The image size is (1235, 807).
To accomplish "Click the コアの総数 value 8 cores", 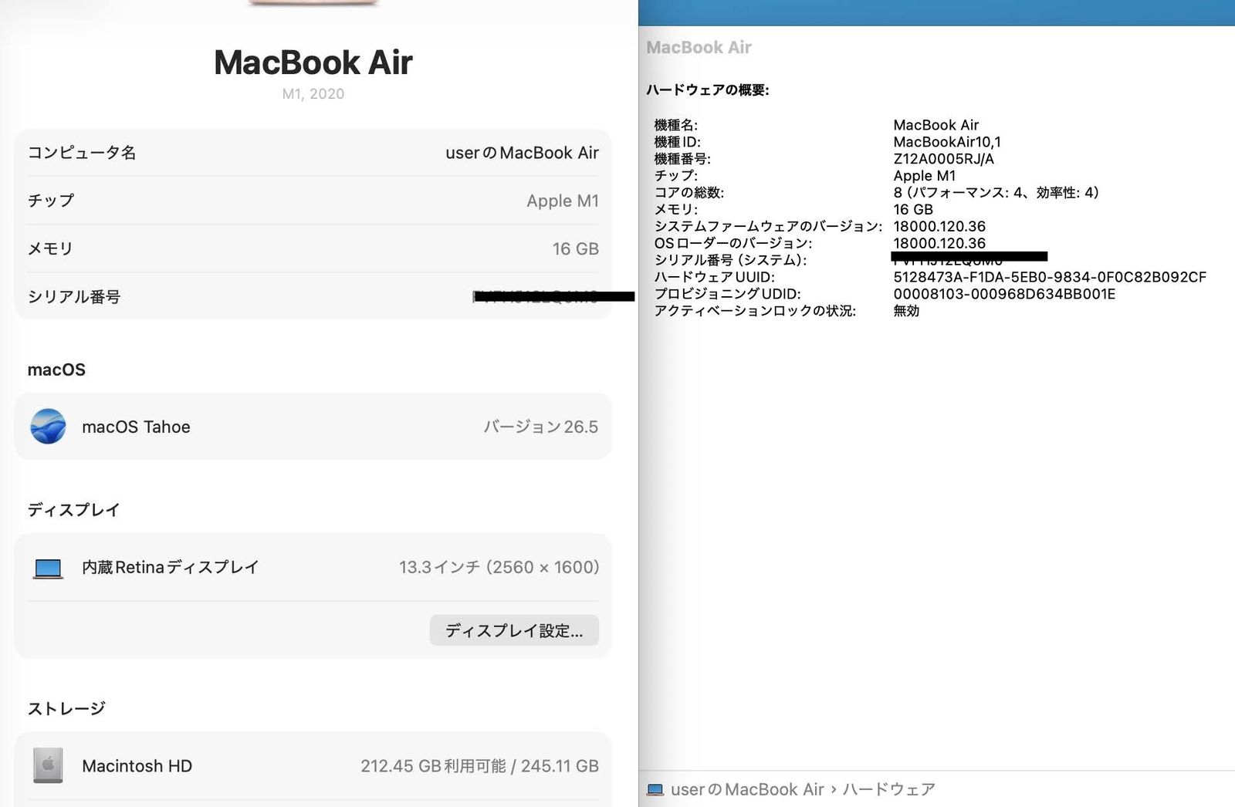I will tap(996, 193).
